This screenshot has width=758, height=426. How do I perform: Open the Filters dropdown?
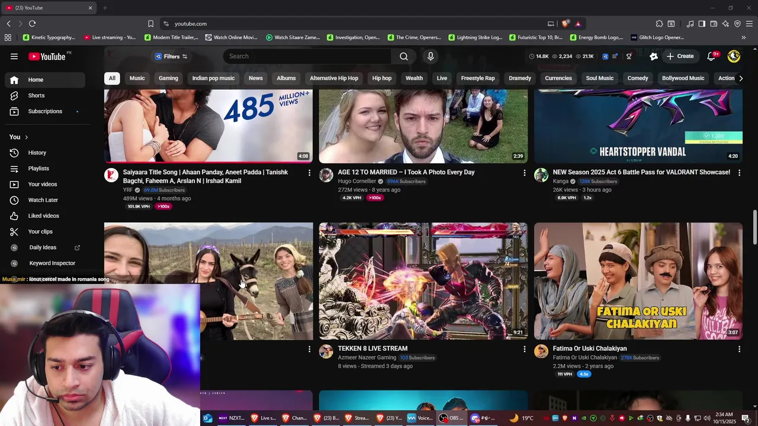171,56
